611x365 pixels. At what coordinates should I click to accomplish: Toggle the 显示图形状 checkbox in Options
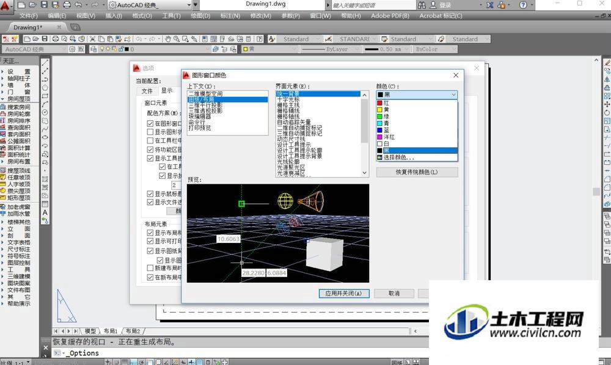point(150,132)
